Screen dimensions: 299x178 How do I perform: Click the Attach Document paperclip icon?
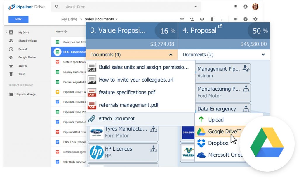(92, 119)
